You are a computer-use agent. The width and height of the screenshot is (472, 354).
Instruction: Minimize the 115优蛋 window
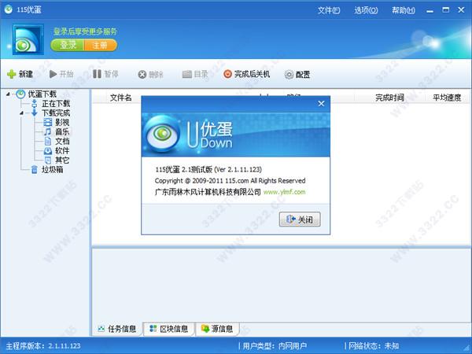[x=430, y=10]
